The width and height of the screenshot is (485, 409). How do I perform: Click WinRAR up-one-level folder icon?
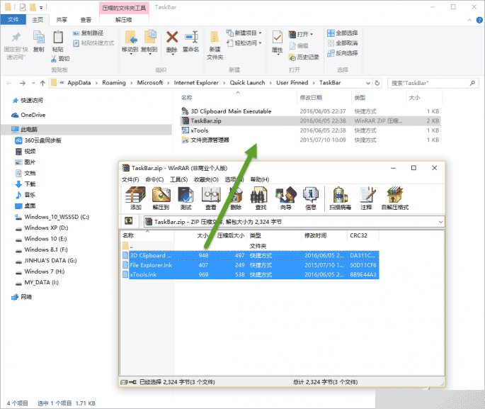coord(128,221)
